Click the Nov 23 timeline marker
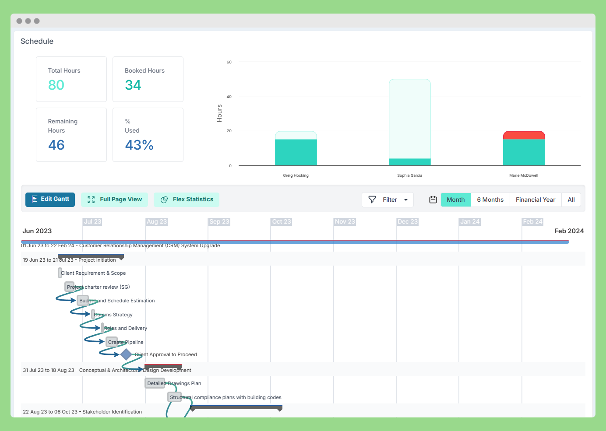Image resolution: width=606 pixels, height=431 pixels. click(345, 221)
